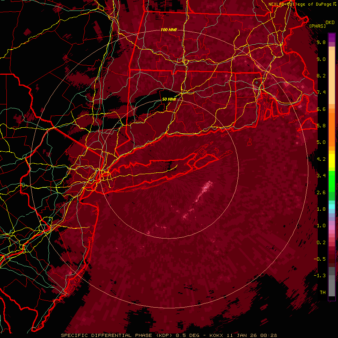Click the 1.8 value on the color scale
This screenshot has width=338, height=338.
pyautogui.click(x=321, y=209)
